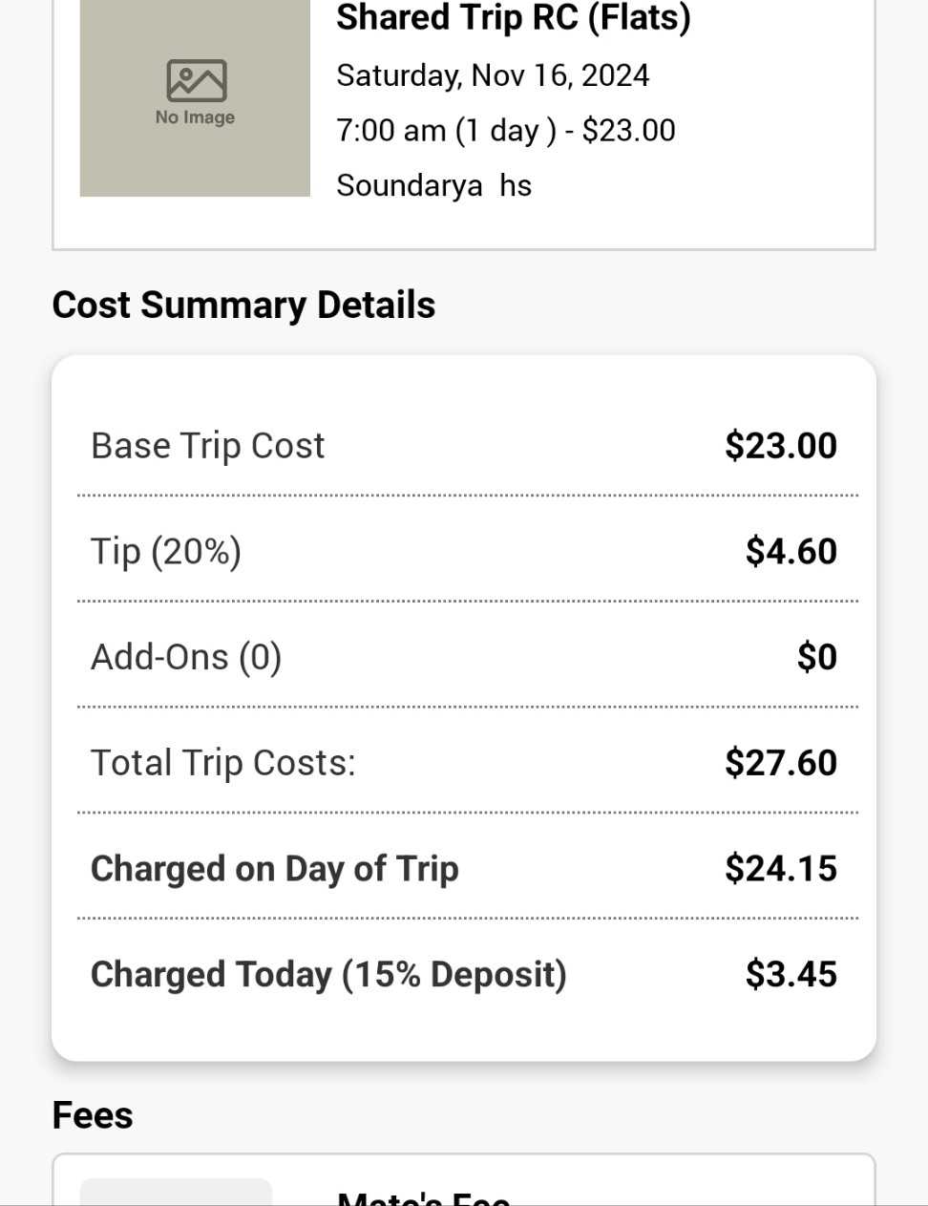Tap the Tip (20%) label
This screenshot has height=1206, width=928.
point(166,552)
